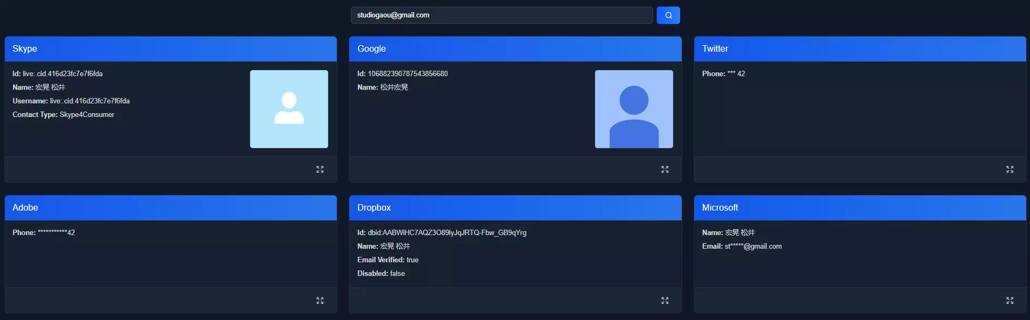Expand the Microsoft card
The height and width of the screenshot is (320, 1030).
[x=1010, y=300]
